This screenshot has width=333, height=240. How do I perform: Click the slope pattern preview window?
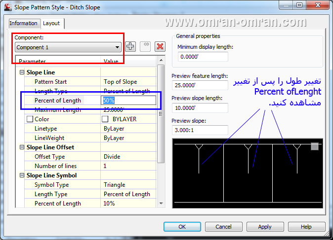[248, 173]
